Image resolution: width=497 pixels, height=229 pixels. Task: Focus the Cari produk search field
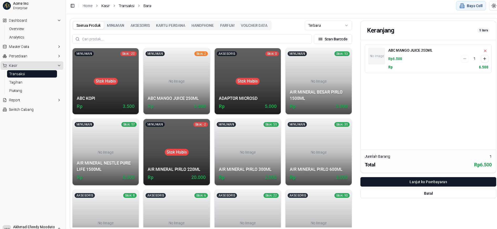click(192, 39)
